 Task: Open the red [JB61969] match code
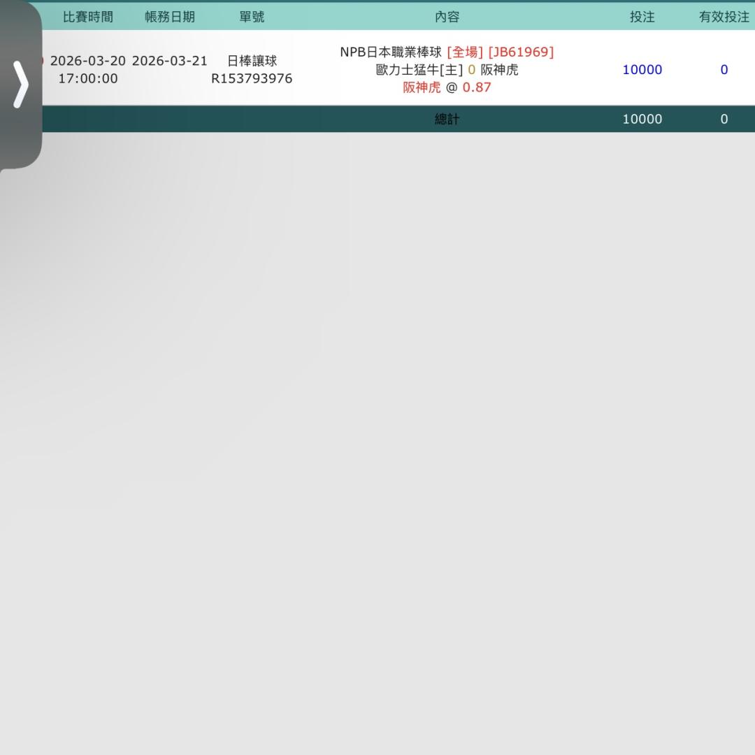(521, 52)
